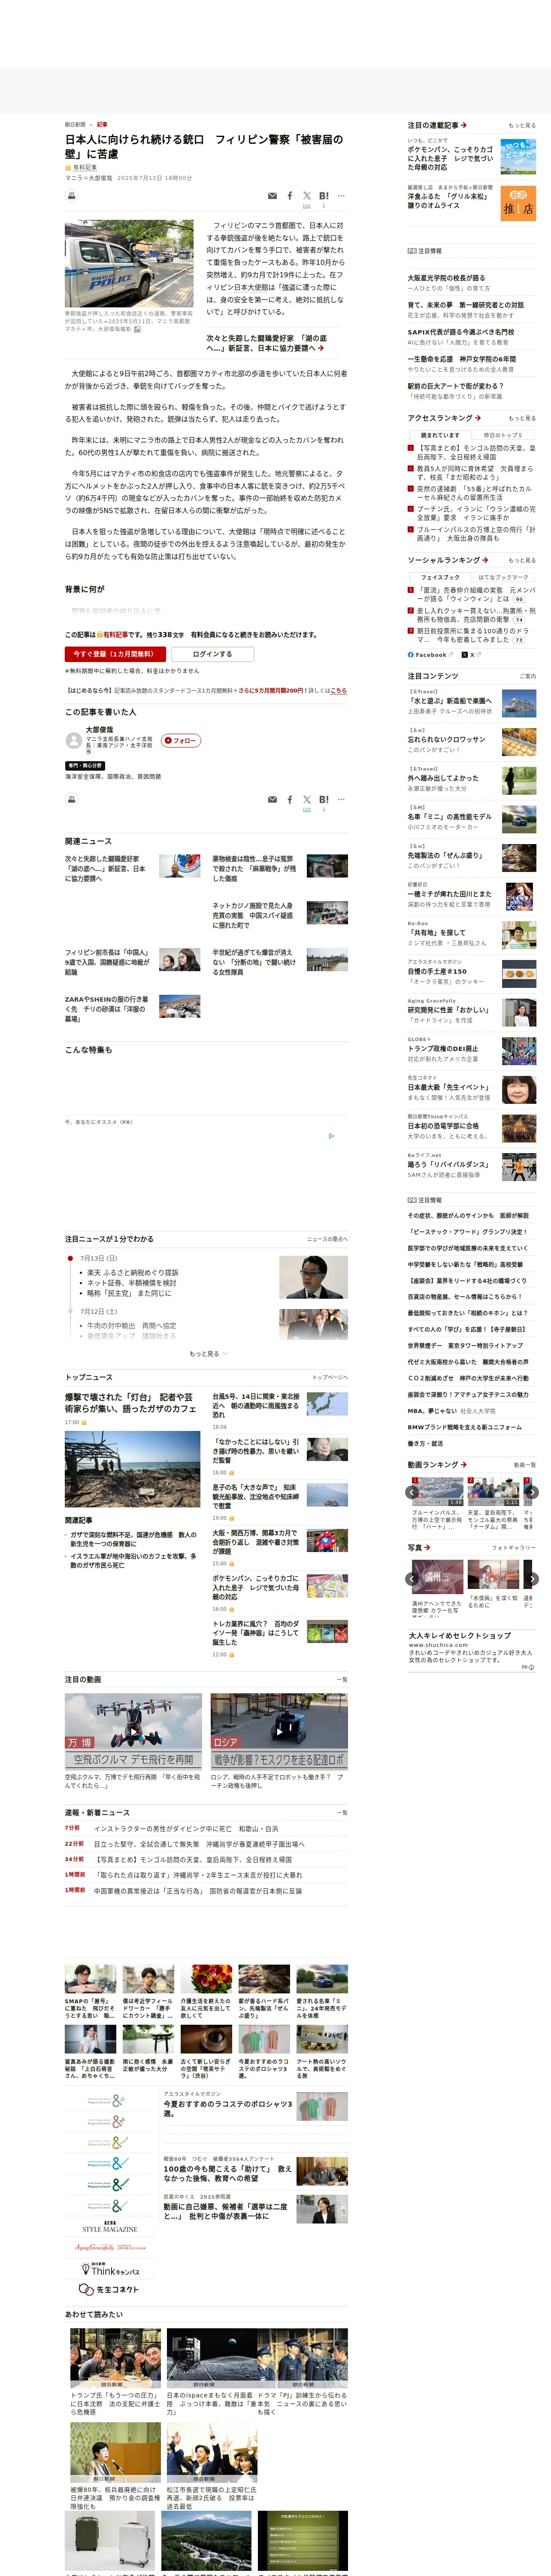This screenshot has width=551, height=2576.
Task: Open 一覧 link beside 注目の動画
Action: point(342,1680)
